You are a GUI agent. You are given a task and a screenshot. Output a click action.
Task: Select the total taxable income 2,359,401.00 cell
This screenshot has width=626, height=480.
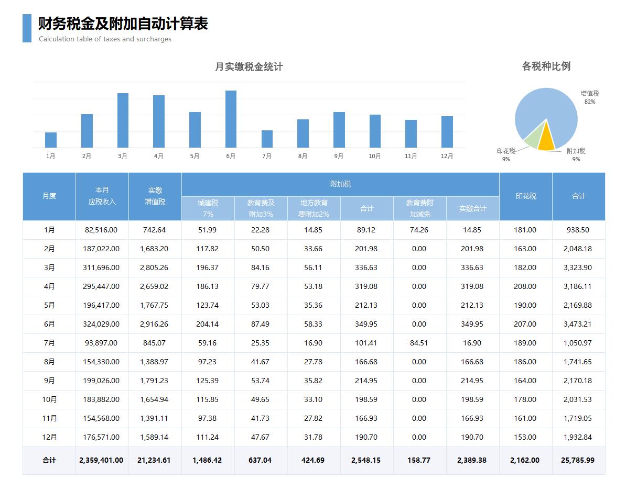pyautogui.click(x=102, y=460)
